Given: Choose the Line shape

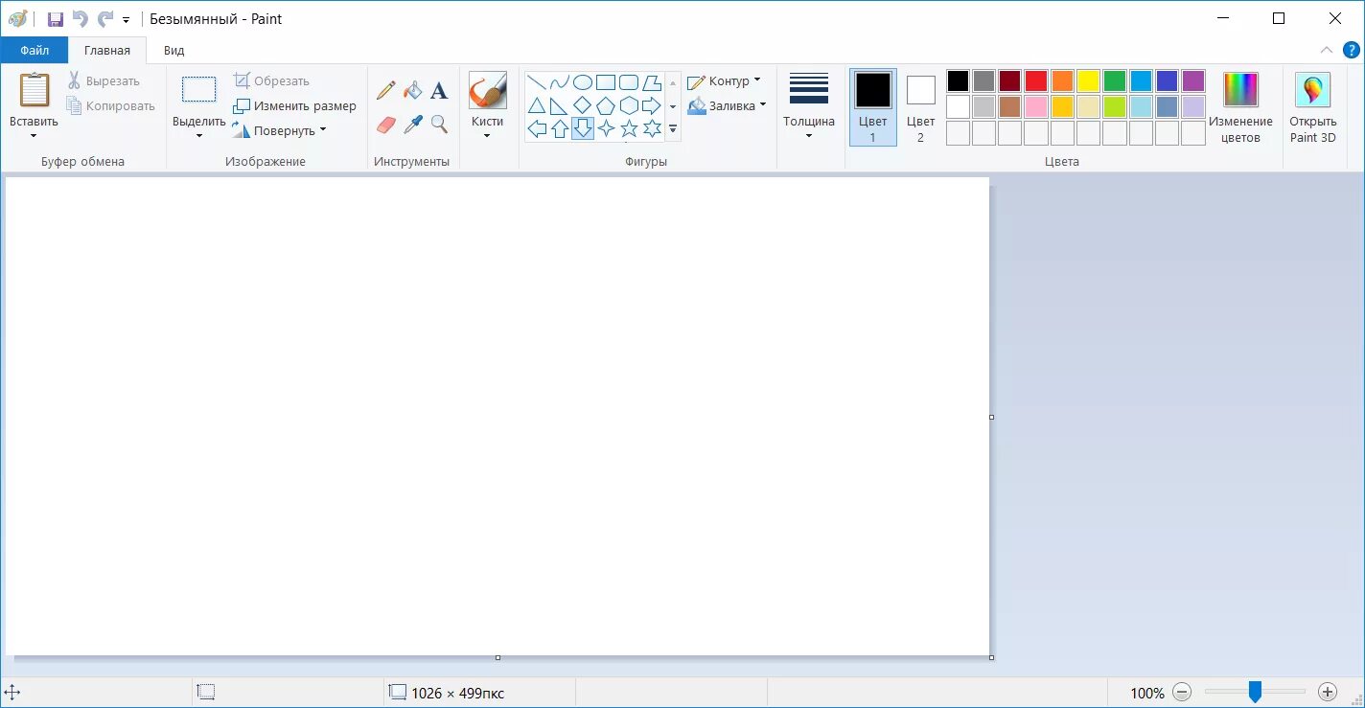Looking at the screenshot, I should (x=537, y=82).
